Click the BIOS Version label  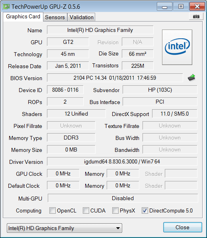(26, 78)
